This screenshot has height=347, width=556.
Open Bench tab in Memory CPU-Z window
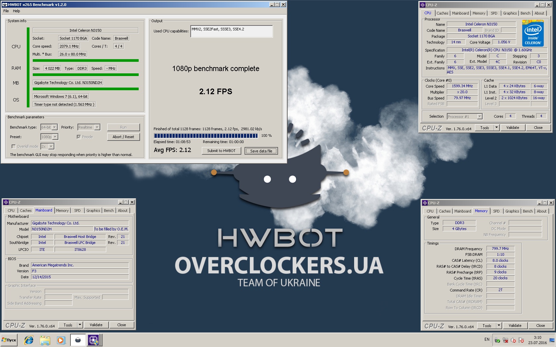(x=528, y=211)
